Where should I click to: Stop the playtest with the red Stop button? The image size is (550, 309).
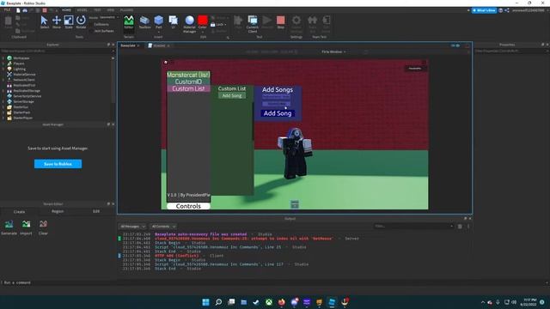coord(281,22)
